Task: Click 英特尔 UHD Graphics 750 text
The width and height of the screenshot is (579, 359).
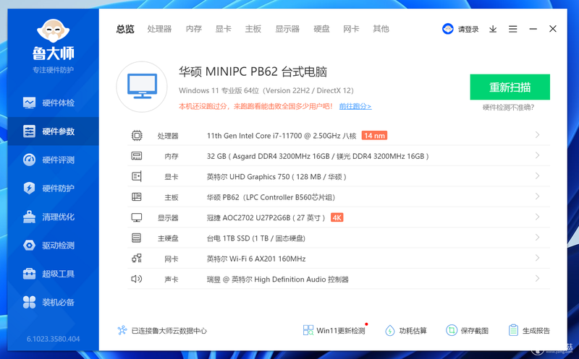Action: [276, 177]
